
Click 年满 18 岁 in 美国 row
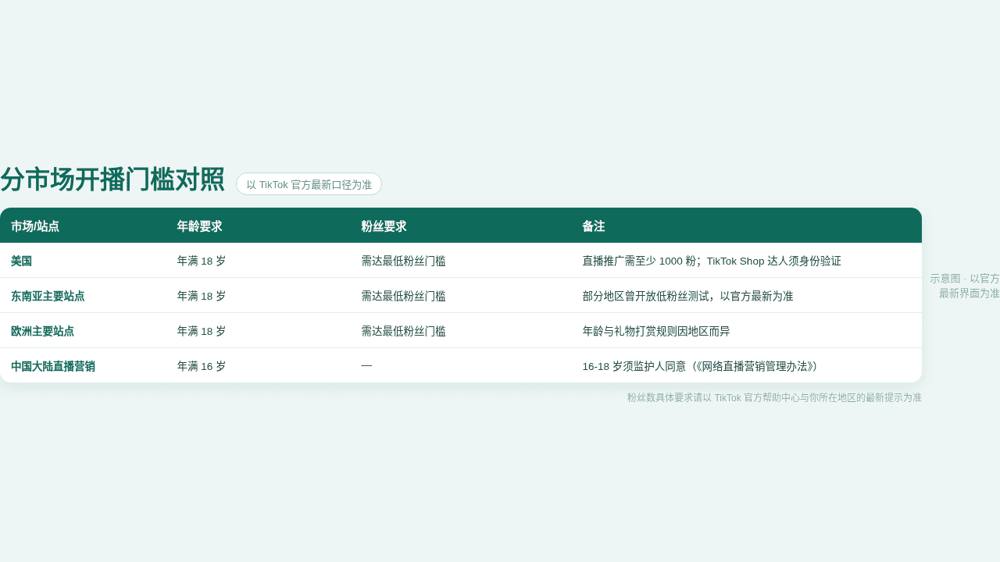(x=202, y=261)
